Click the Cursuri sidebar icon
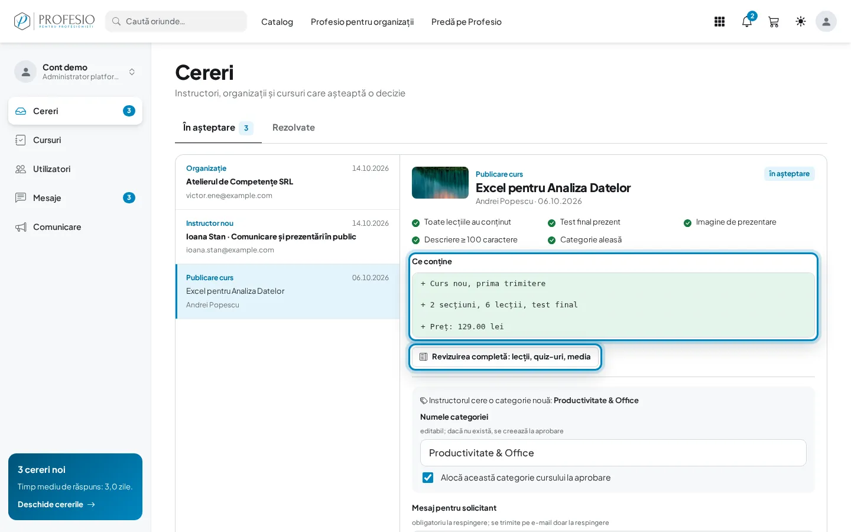The image size is (851, 532). click(x=21, y=140)
